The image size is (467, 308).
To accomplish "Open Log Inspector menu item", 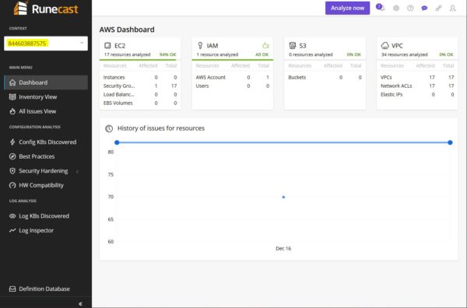I will (x=46, y=230).
